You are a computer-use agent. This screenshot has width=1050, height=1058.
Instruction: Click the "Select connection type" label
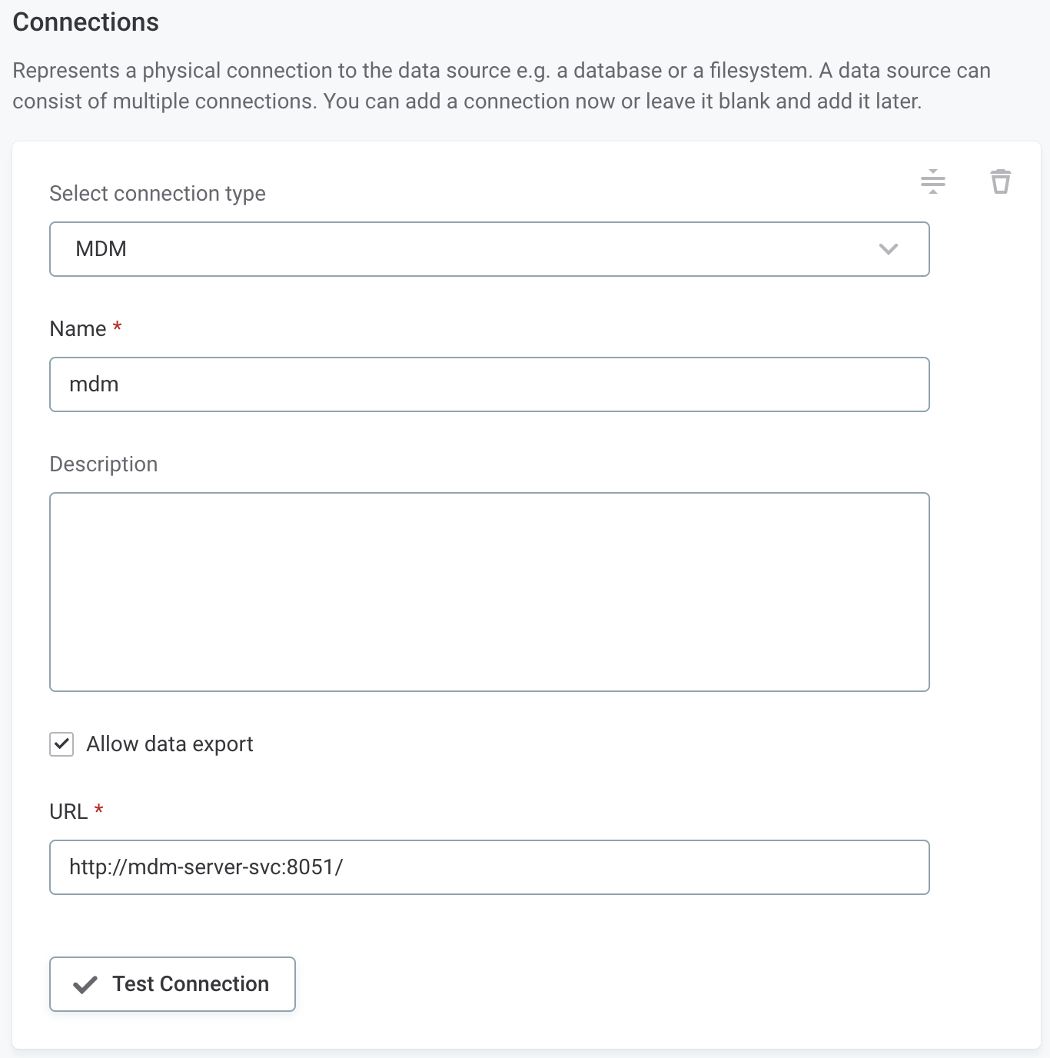click(x=158, y=194)
